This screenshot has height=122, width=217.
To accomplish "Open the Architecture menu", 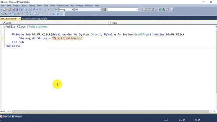I will [x=62, y=5].
